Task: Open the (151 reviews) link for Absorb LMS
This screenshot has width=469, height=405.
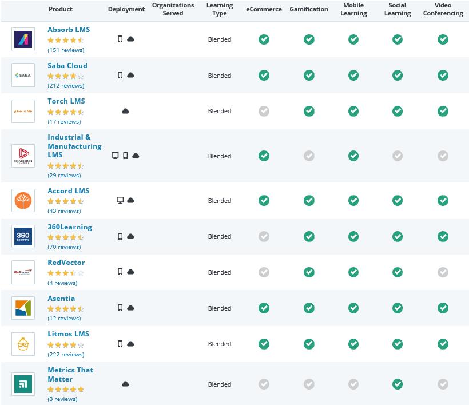Action: [66, 50]
